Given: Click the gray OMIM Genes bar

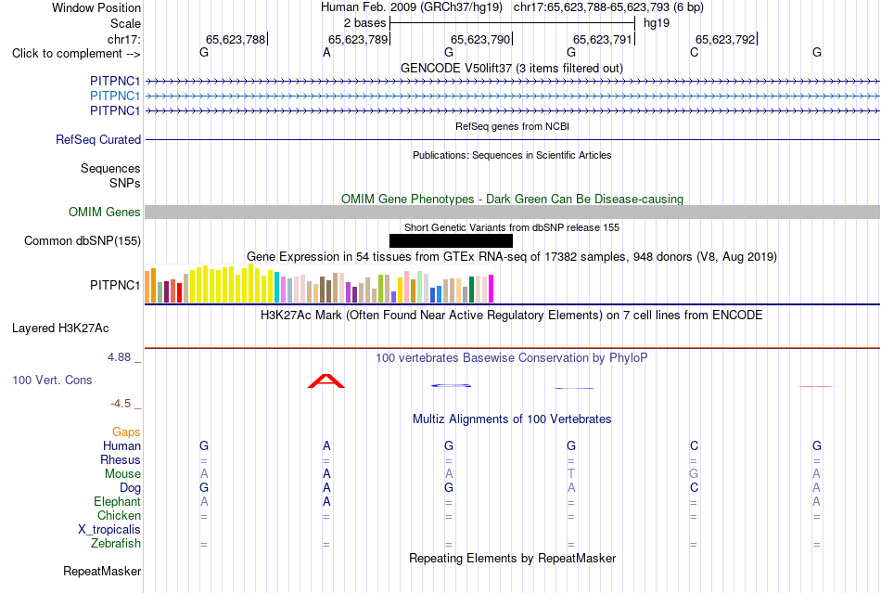Looking at the screenshot, I should click(513, 212).
